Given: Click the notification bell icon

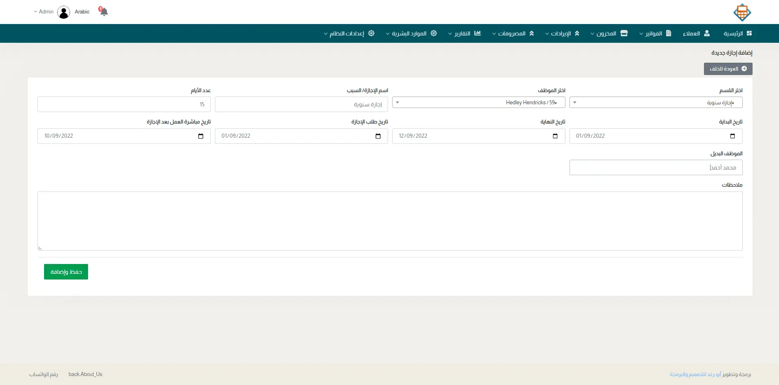Looking at the screenshot, I should (104, 11).
